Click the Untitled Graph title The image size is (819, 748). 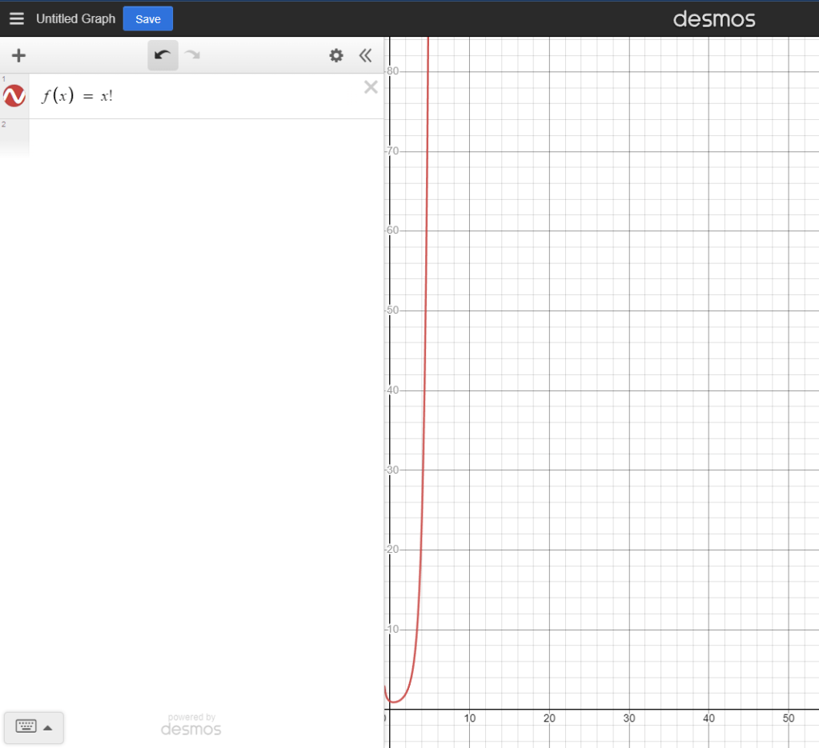coord(76,19)
